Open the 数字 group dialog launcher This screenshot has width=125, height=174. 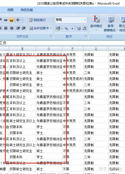tap(85, 36)
